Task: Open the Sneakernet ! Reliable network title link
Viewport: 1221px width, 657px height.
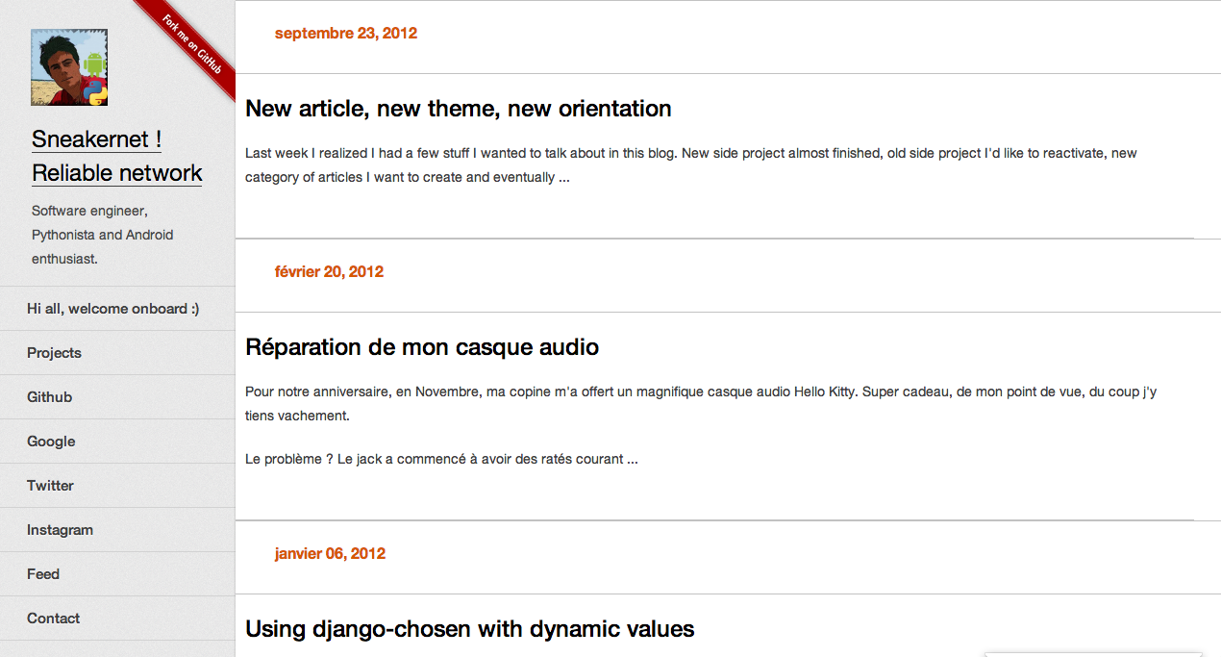Action: tap(116, 156)
